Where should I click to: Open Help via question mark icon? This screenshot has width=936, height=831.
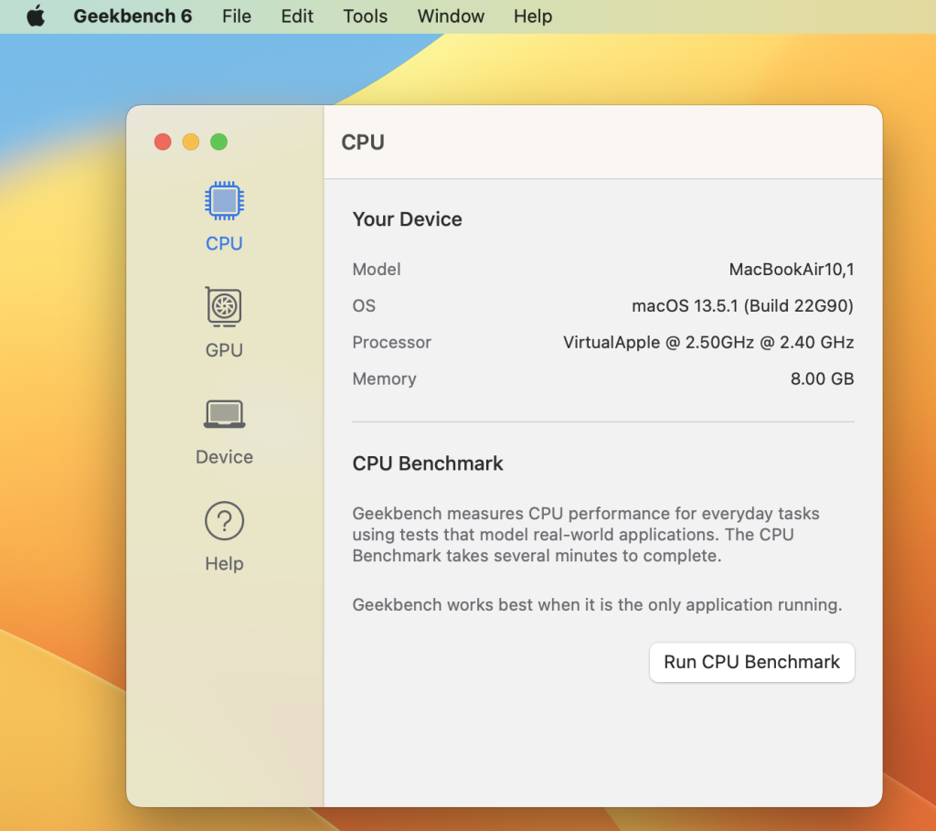point(225,520)
